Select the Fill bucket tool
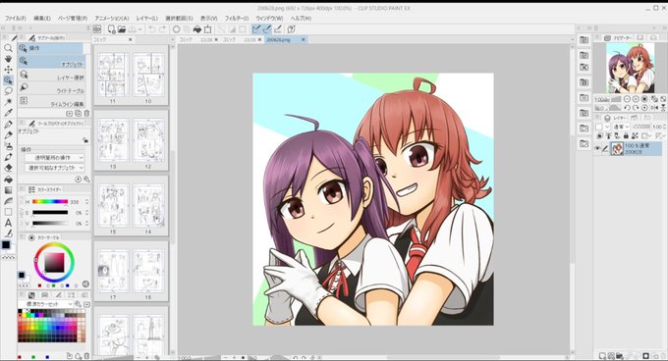This screenshot has height=361, width=668. (8, 179)
